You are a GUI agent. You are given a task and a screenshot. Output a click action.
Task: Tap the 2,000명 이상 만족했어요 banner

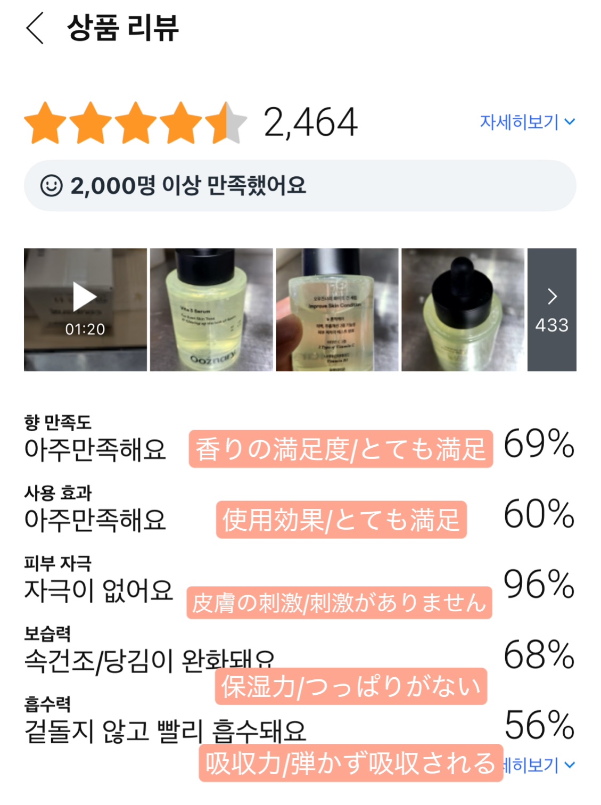coord(300,186)
